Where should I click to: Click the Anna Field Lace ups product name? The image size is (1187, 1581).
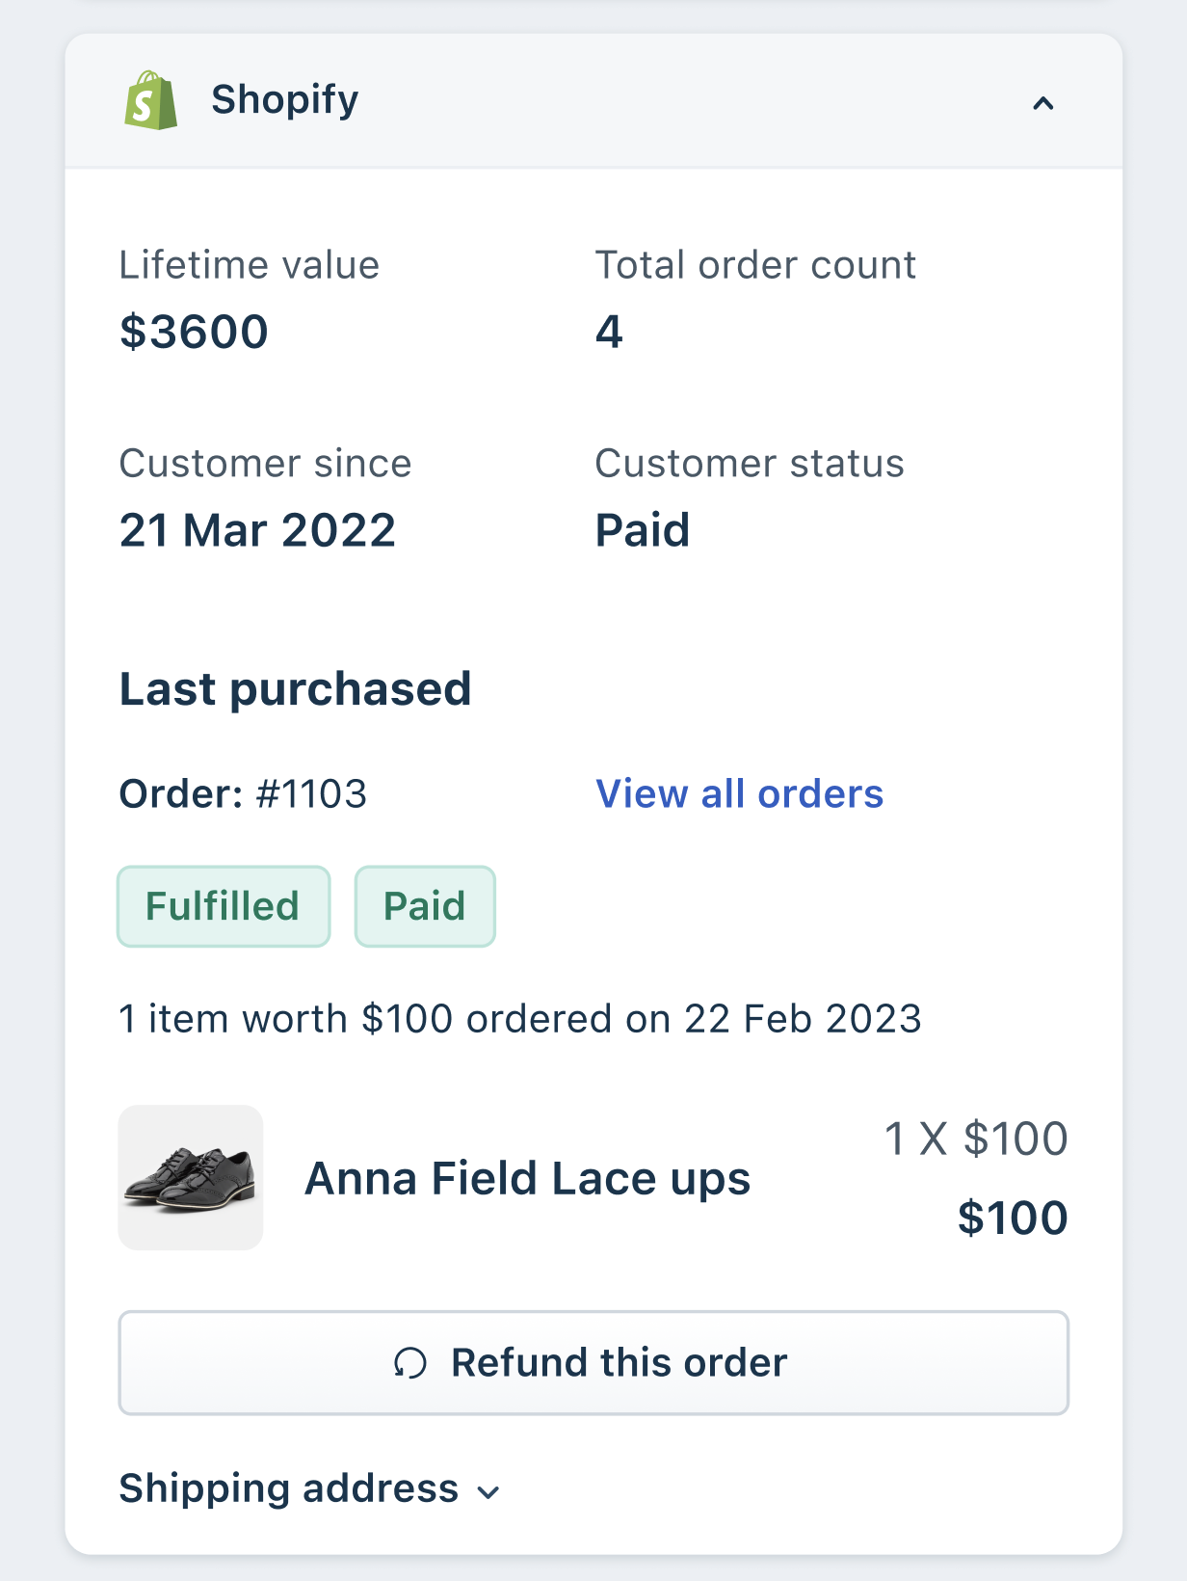(527, 1179)
